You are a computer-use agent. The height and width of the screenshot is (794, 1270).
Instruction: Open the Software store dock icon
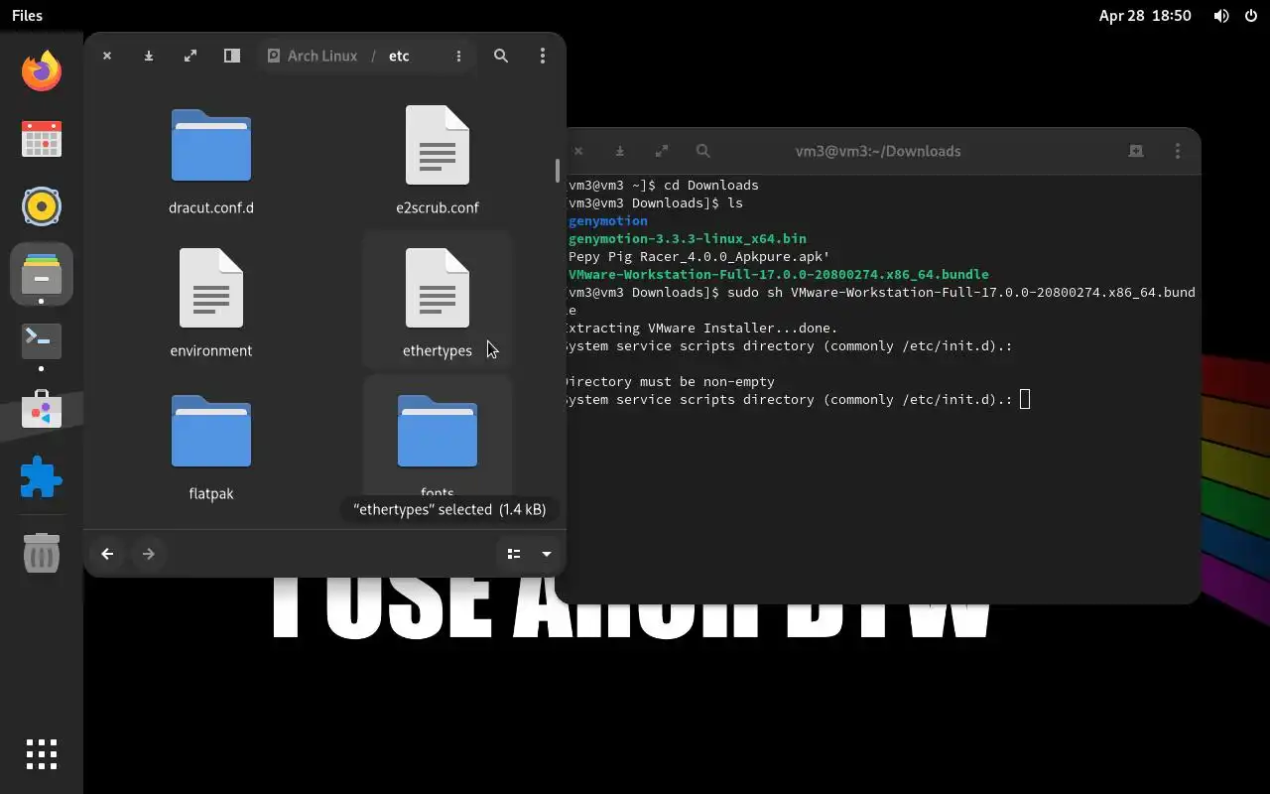(41, 409)
